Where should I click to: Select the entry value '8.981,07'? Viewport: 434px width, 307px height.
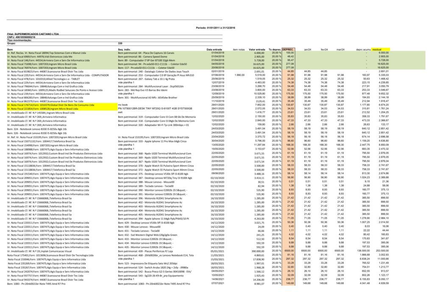coord(259,284)
